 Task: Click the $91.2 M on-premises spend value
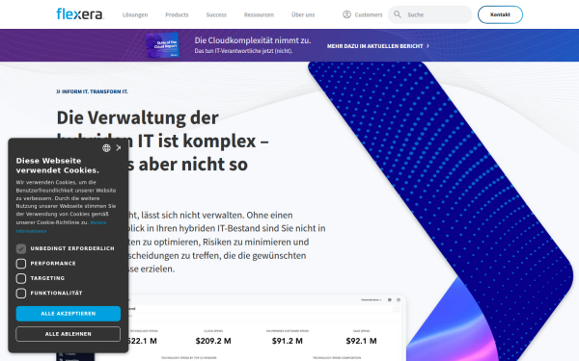288,341
